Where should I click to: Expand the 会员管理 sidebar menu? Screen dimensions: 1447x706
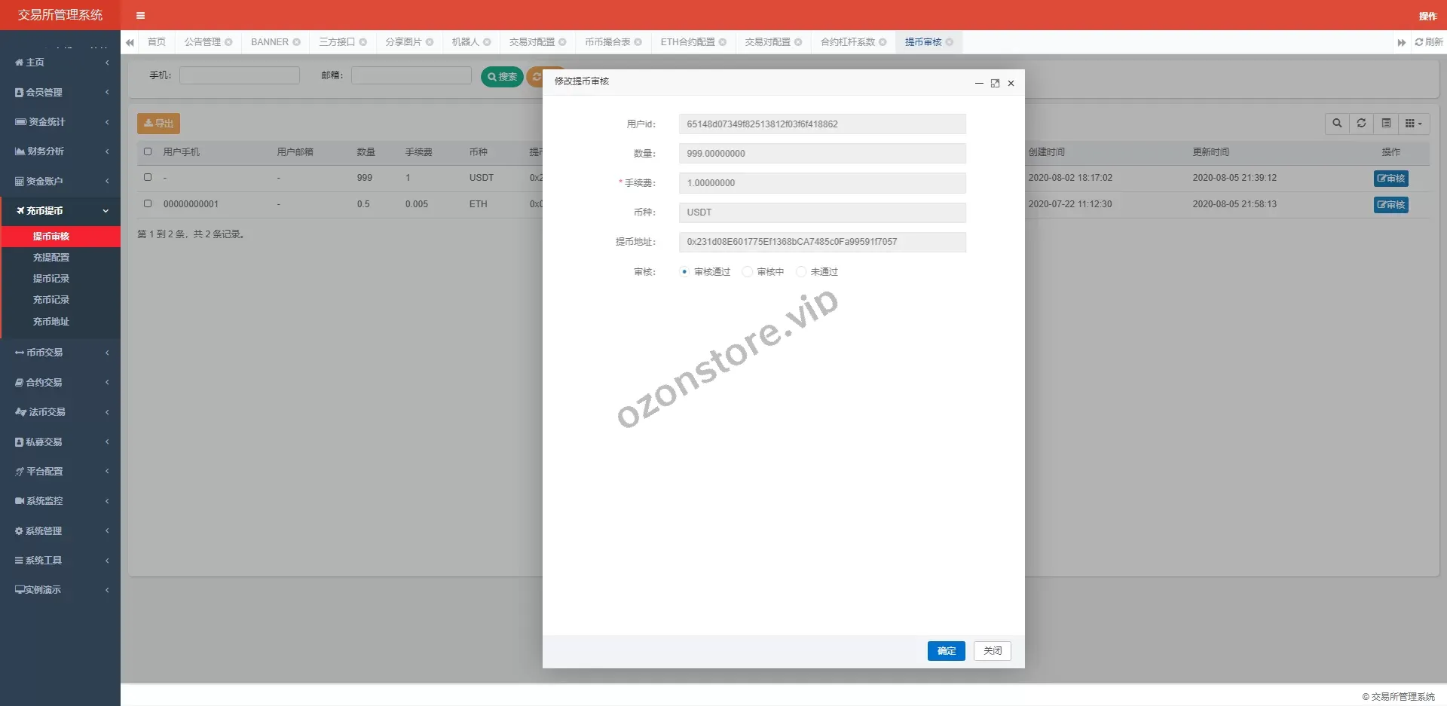point(60,92)
